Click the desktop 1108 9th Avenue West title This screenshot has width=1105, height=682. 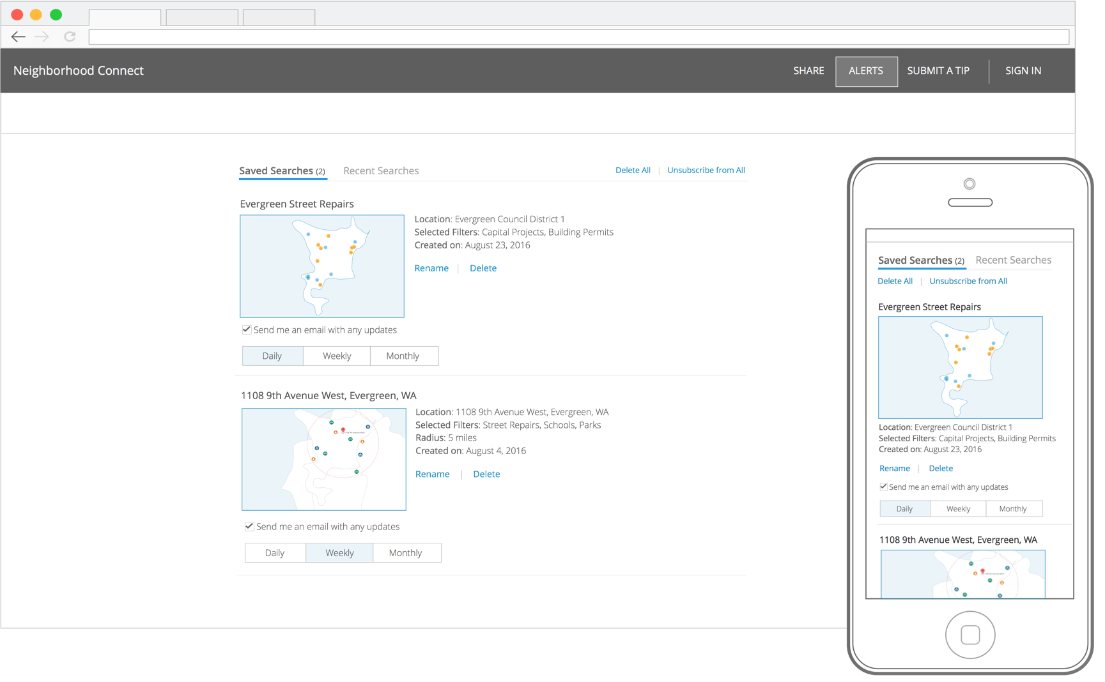328,396
